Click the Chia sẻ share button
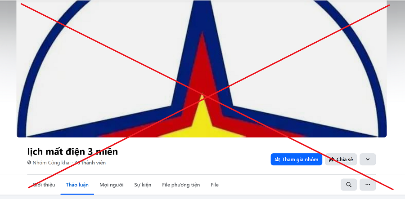The width and height of the screenshot is (405, 199). (x=341, y=159)
